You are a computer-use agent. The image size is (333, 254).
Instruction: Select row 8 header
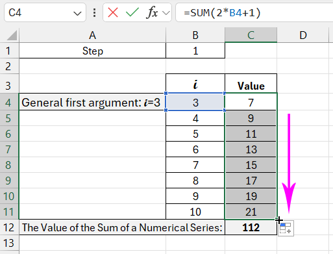pos(9,165)
